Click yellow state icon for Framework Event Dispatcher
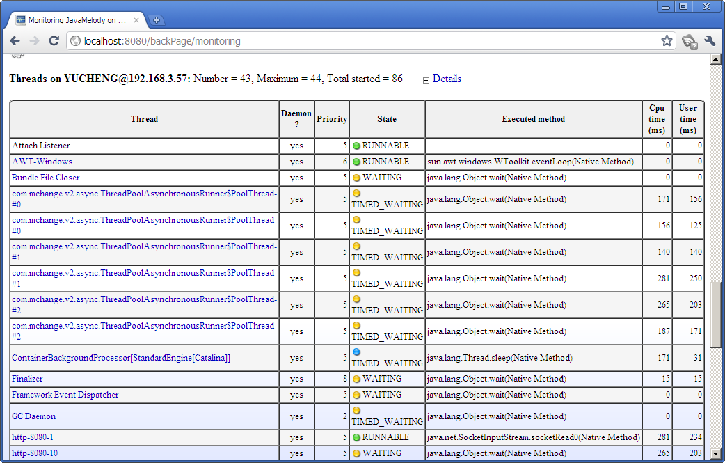725x463 pixels. (356, 395)
